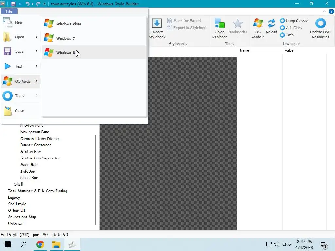
Task: Expand the arrow next to OS Mode
Action: (37, 81)
